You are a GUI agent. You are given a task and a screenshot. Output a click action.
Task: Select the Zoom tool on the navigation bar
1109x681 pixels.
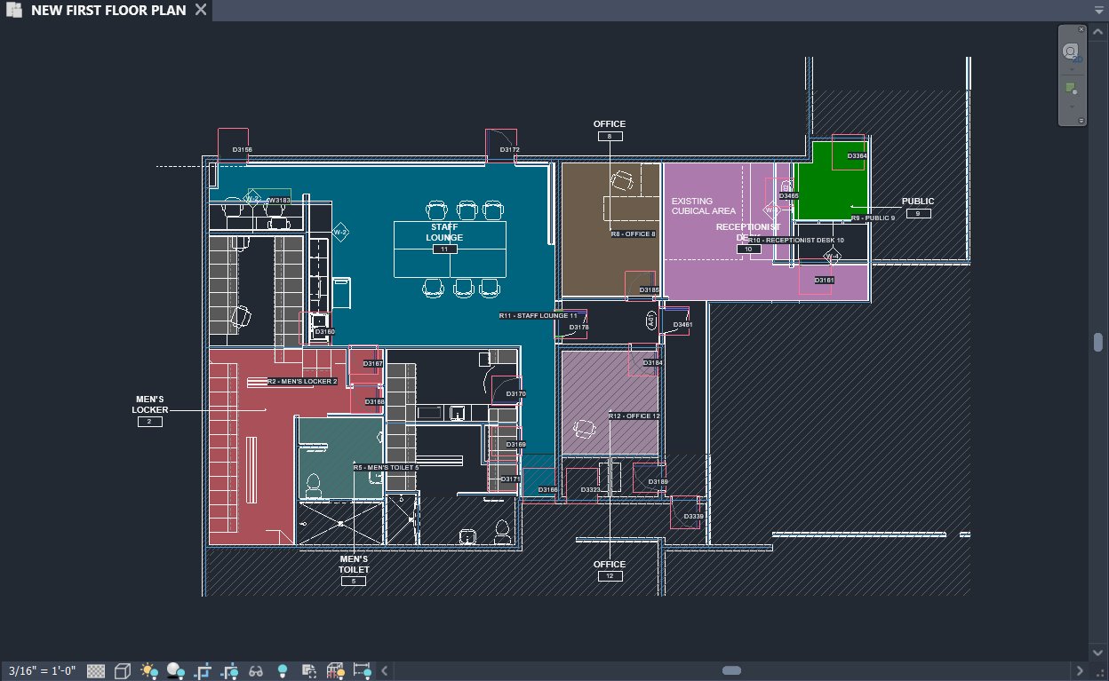point(1072,88)
